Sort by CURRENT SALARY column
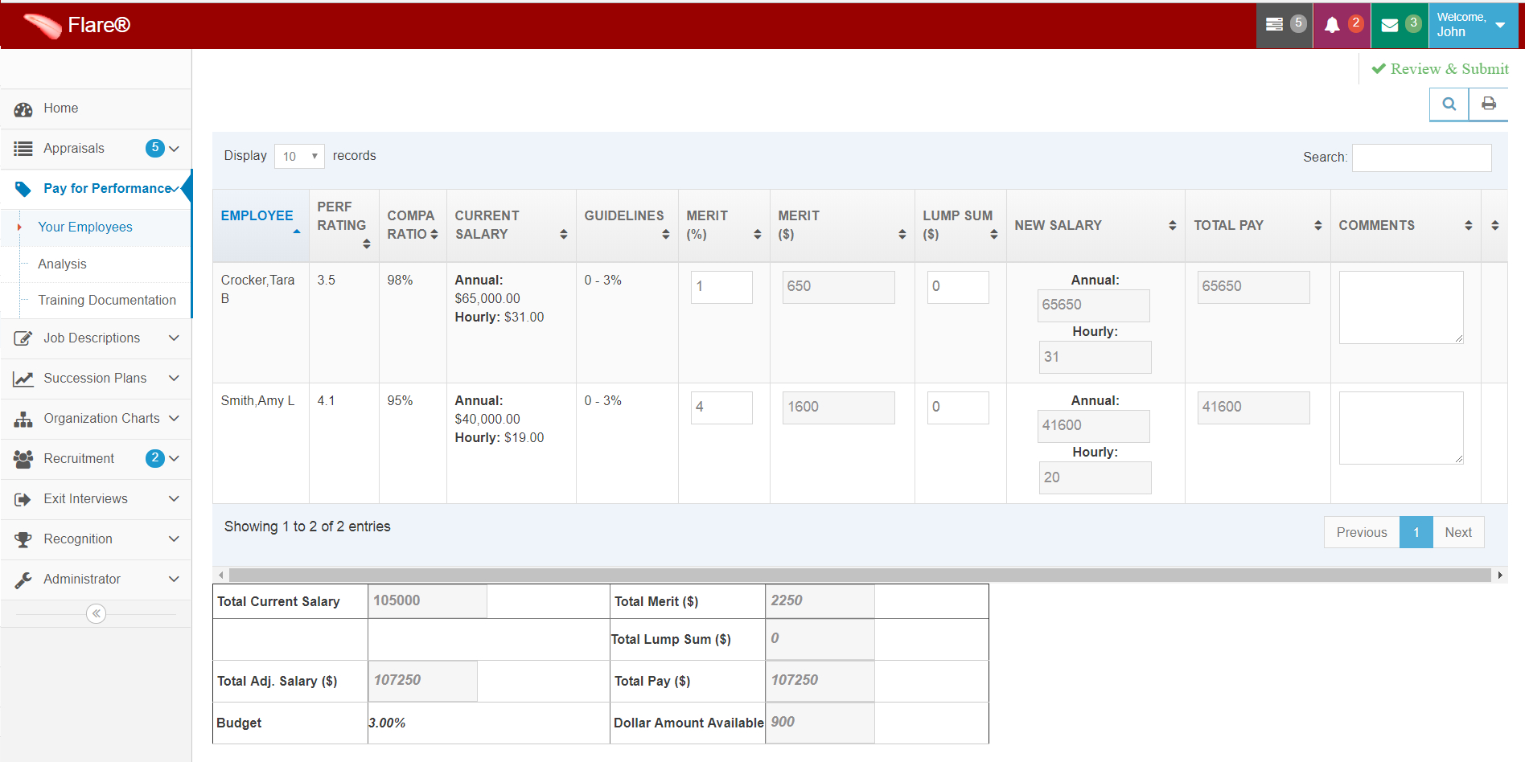 511,225
